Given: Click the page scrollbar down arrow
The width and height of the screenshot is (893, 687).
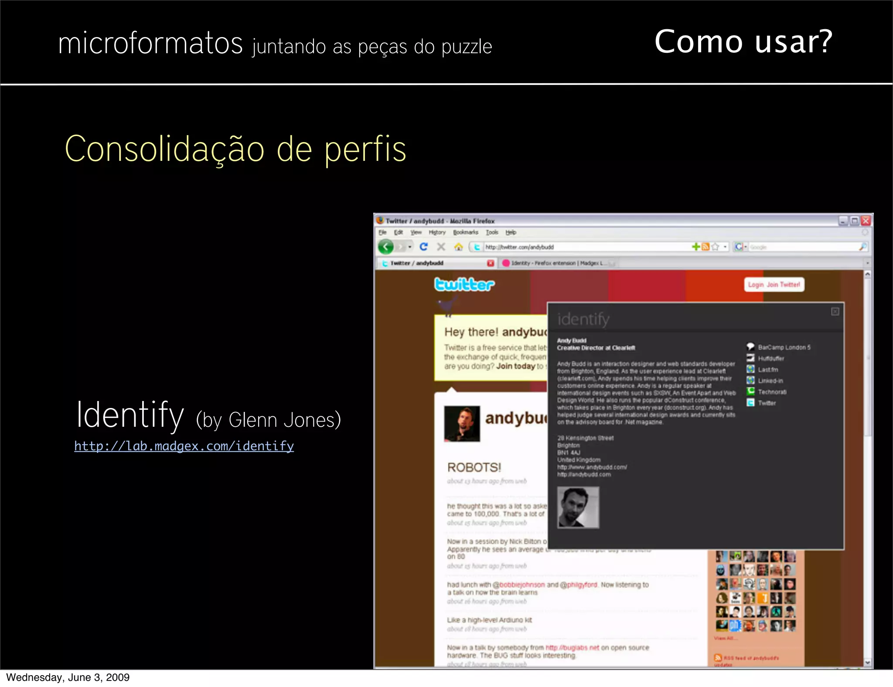Looking at the screenshot, I should point(867,663).
